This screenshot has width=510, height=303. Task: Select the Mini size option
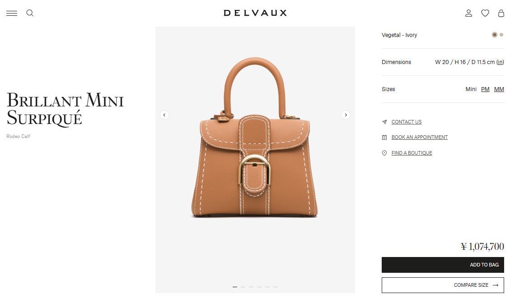[471, 89]
